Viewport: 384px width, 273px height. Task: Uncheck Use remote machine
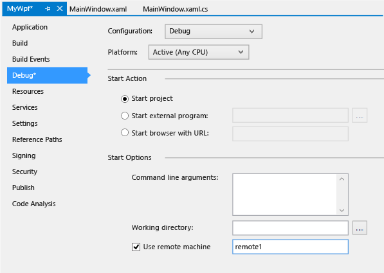(136, 247)
